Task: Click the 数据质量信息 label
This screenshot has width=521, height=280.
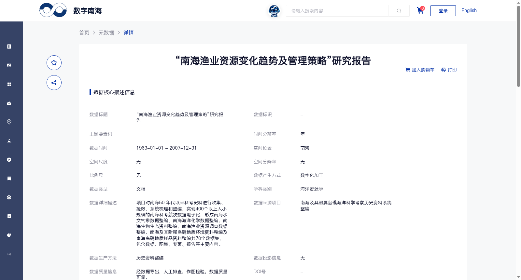Action: coord(103,272)
